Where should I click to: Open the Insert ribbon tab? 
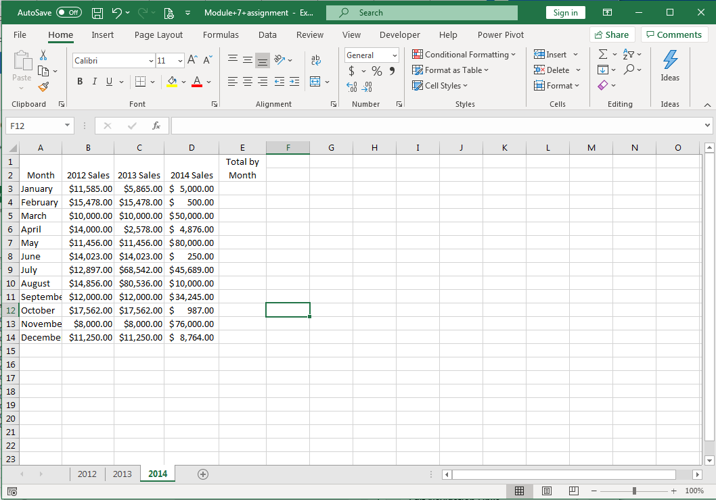(x=102, y=34)
